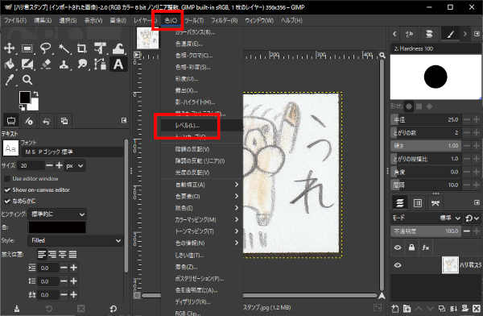Open the size unit px dropdown

tap(75, 166)
